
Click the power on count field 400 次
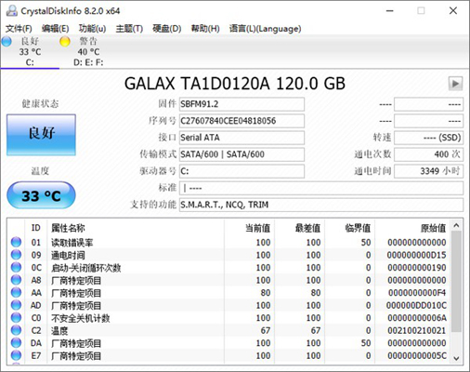(428, 154)
